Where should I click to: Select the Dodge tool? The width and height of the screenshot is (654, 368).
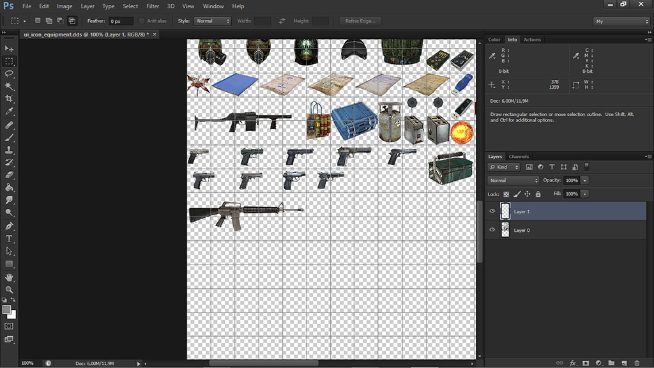click(x=9, y=213)
